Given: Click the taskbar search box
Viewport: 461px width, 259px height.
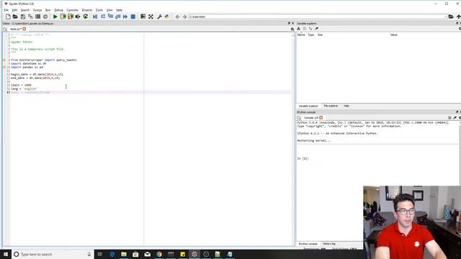Looking at the screenshot, I should coord(53,254).
